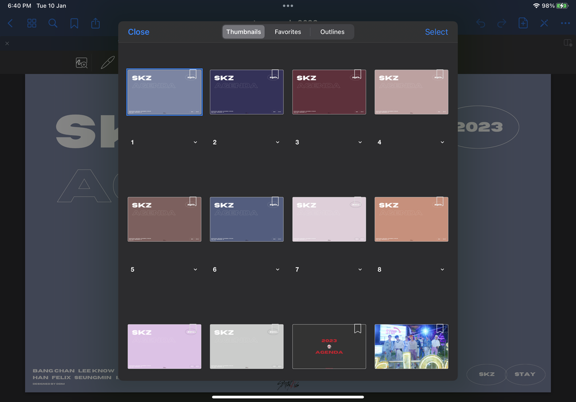Open the more options ellipsis menu
Screen dimensions: 576x402
click(x=565, y=23)
